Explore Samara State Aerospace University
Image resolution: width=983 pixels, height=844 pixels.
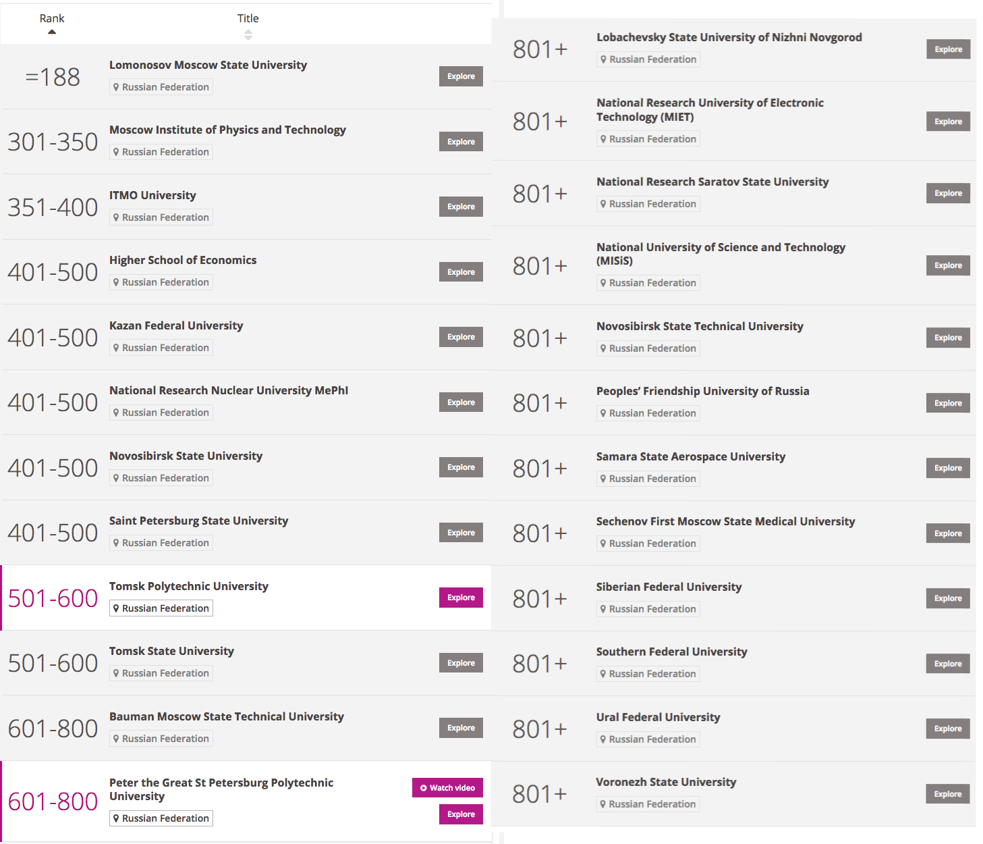click(x=948, y=468)
